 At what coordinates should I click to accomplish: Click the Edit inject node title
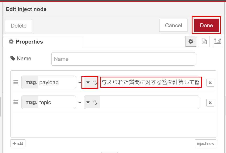coord(26,9)
